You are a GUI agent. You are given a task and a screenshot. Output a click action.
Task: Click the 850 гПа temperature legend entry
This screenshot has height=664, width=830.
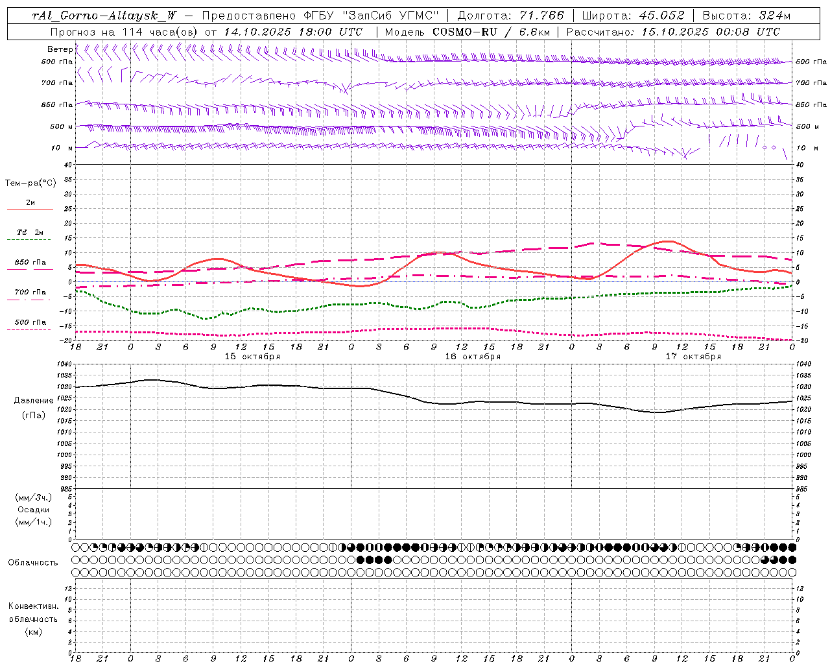(x=30, y=263)
